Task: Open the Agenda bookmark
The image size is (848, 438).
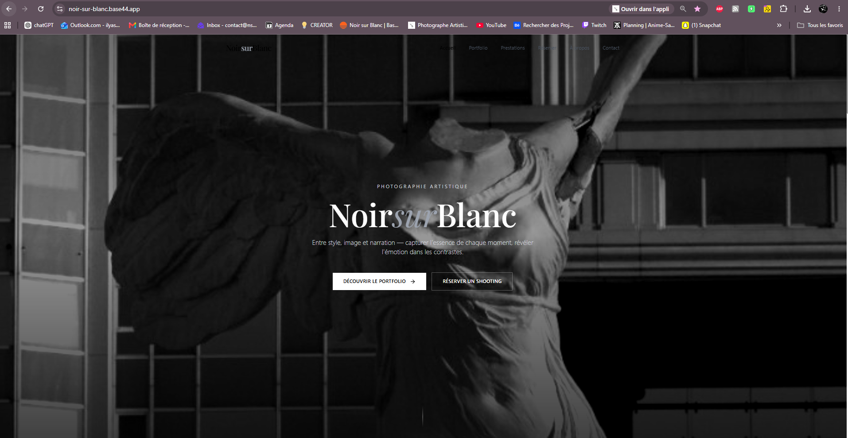Action: point(280,25)
